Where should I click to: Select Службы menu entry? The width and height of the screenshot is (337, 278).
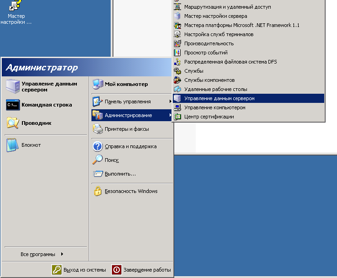(x=249, y=71)
